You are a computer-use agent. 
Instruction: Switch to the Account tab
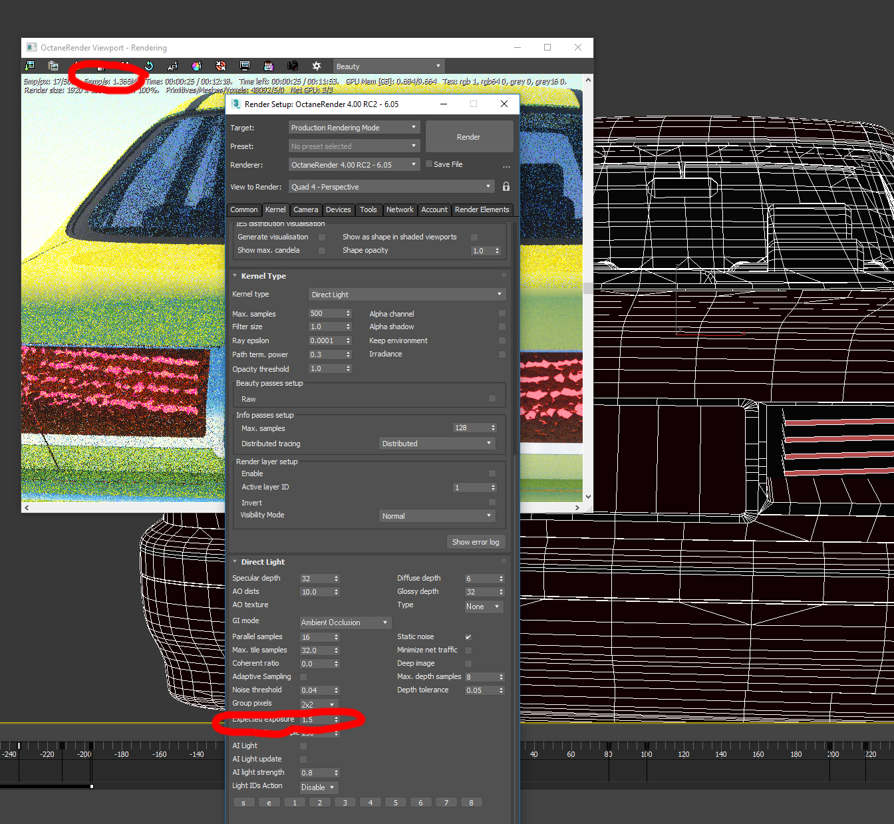pyautogui.click(x=434, y=209)
